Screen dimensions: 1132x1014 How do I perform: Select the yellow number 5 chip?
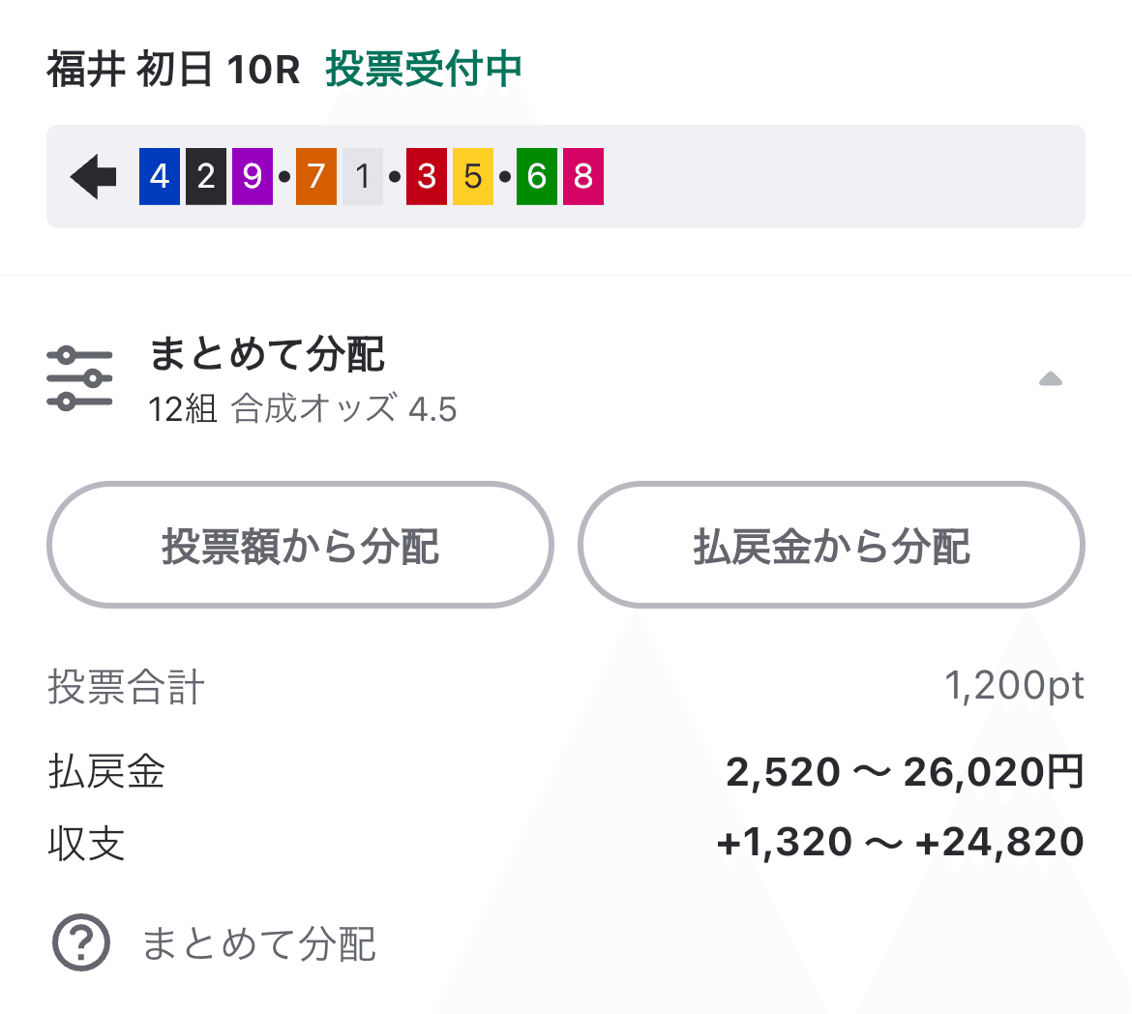click(473, 176)
